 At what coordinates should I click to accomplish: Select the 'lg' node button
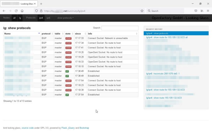click(20, 18)
